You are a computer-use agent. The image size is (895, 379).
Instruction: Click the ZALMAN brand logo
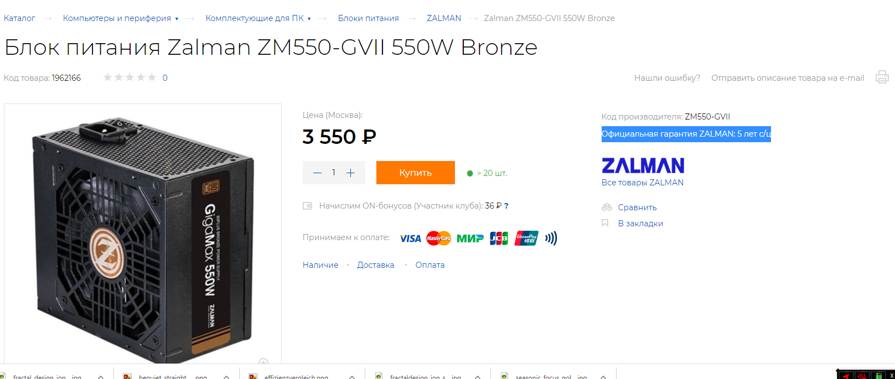pos(643,165)
